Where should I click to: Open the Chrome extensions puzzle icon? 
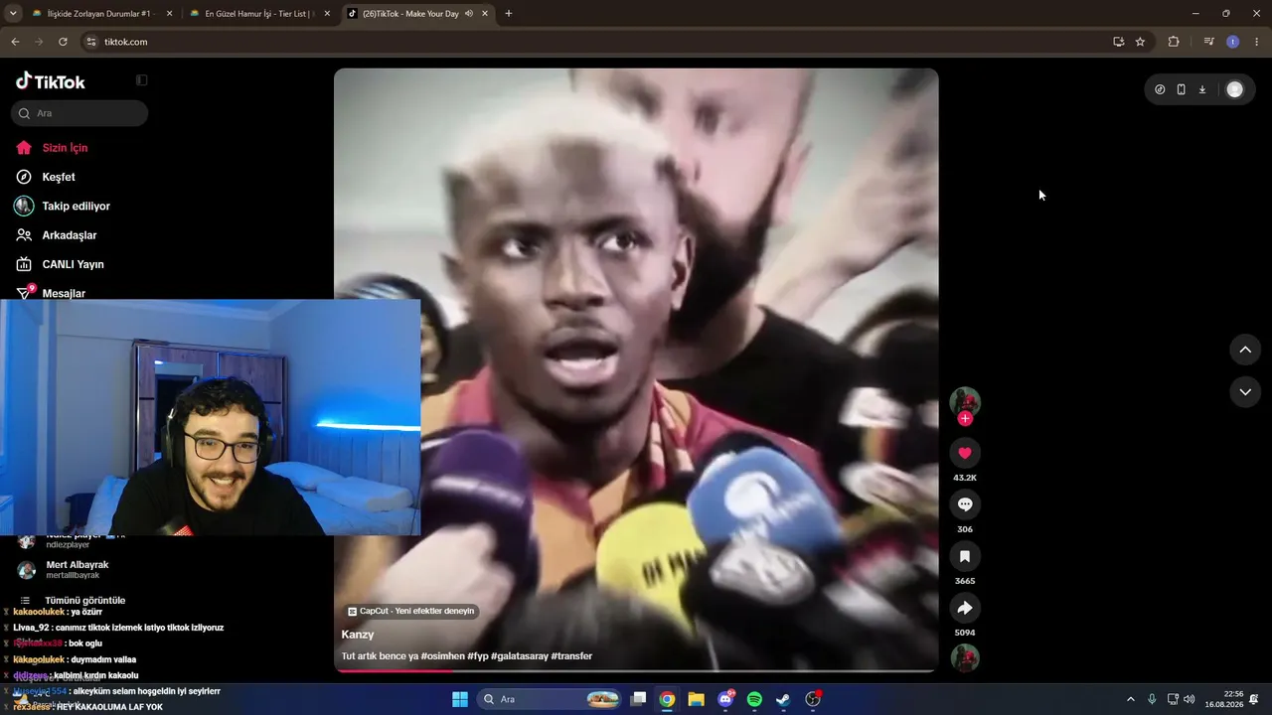click(1174, 42)
